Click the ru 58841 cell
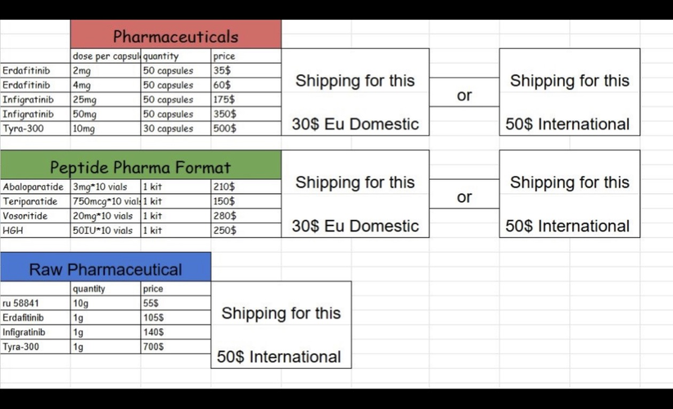The width and height of the screenshot is (673, 409). tap(35, 303)
